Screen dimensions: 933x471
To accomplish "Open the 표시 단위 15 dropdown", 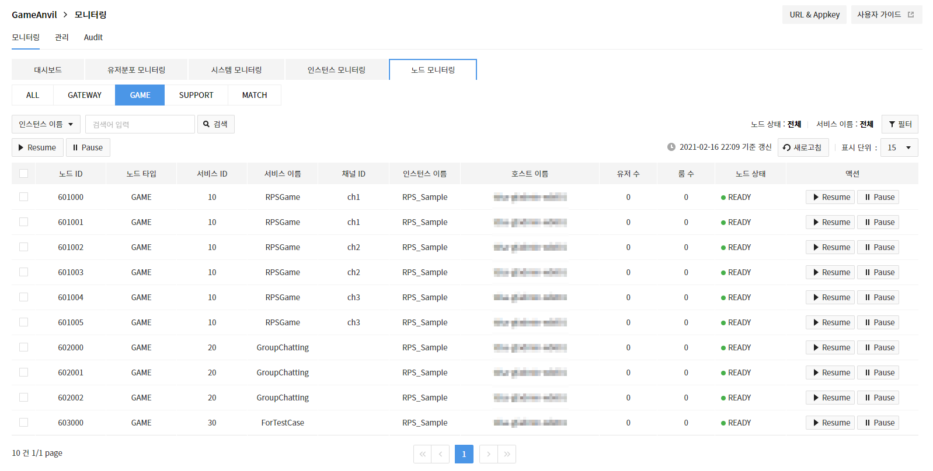I will tap(899, 147).
